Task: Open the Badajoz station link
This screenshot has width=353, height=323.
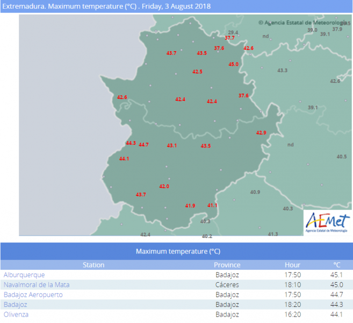Action: pos(15,305)
